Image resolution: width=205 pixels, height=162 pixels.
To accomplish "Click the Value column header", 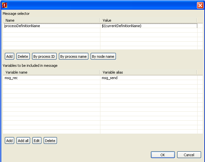I will 148,20.
